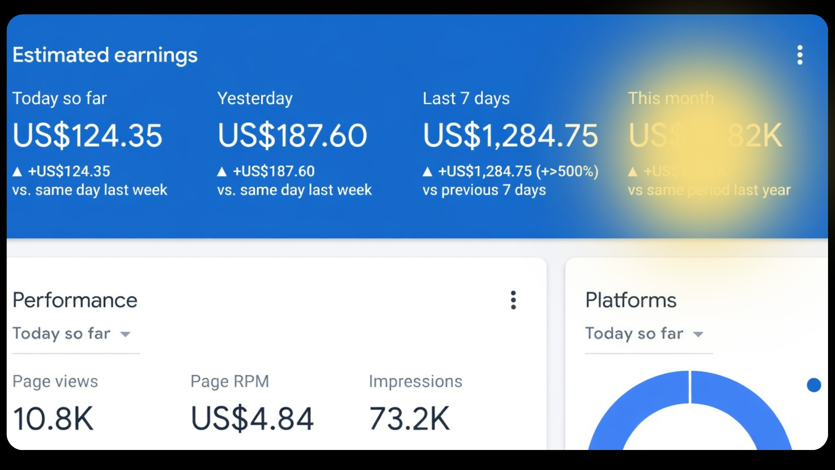Click the Performance card title
The width and height of the screenshot is (835, 470).
(x=75, y=300)
